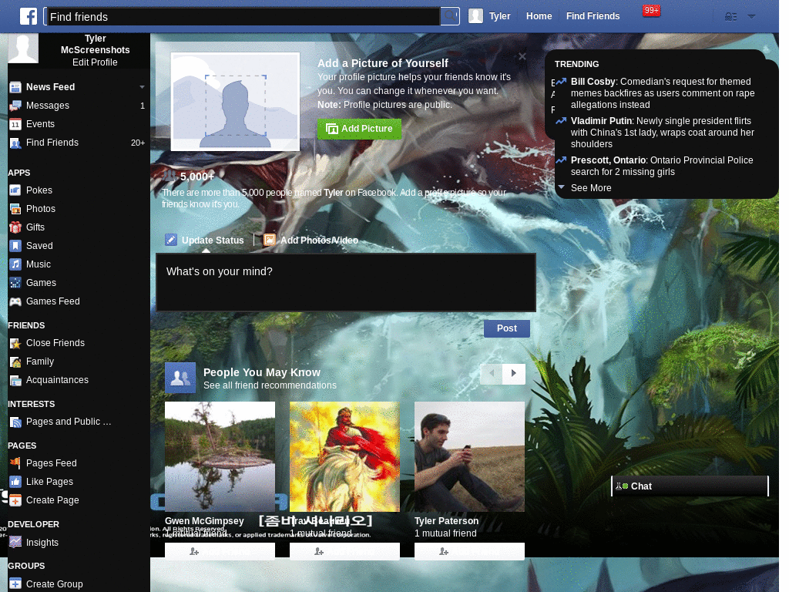
Task: Add Tyler Paterson as friend button
Action: tap(469, 551)
